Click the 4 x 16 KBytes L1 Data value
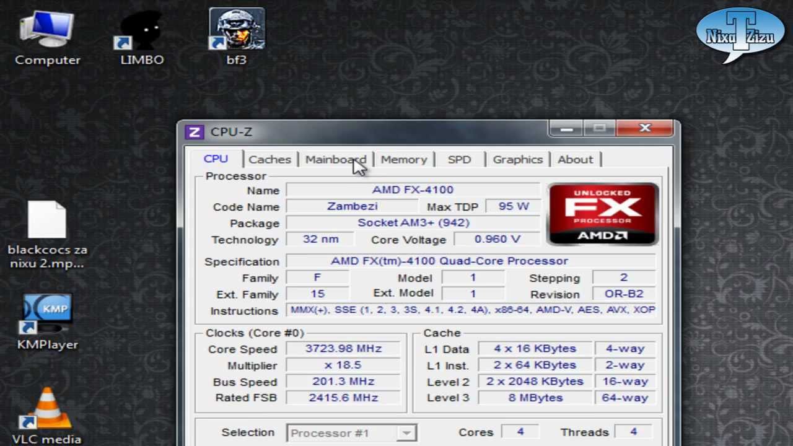The width and height of the screenshot is (793, 446). pyautogui.click(x=535, y=349)
